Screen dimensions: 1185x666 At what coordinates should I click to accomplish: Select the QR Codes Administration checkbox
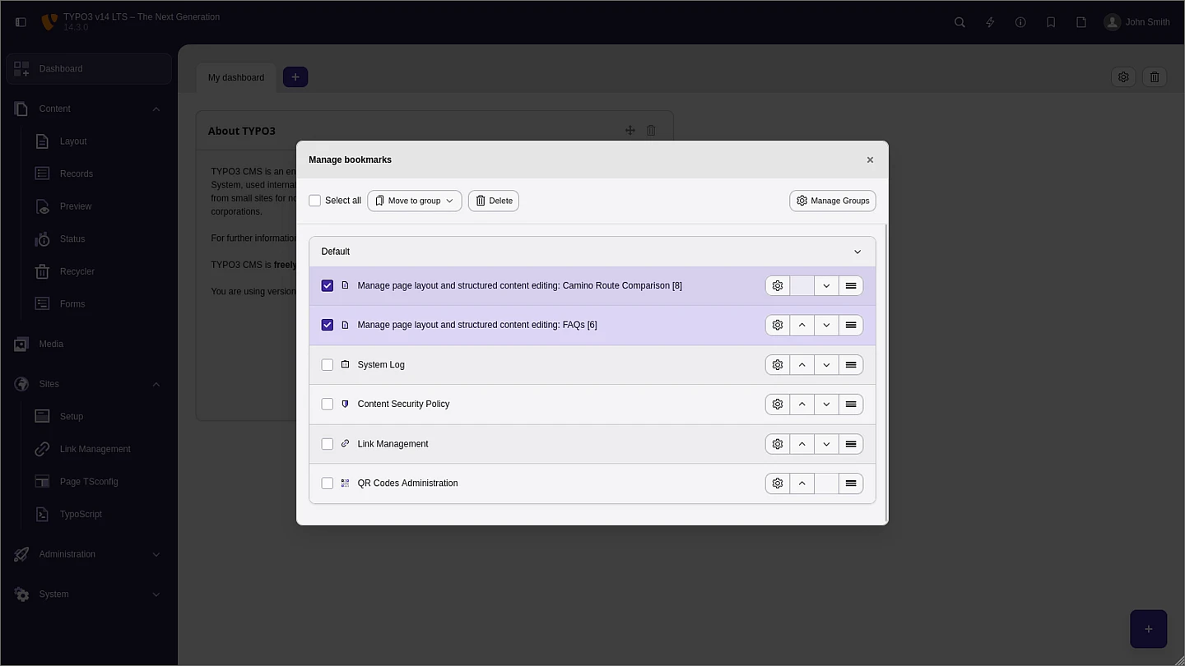[328, 483]
